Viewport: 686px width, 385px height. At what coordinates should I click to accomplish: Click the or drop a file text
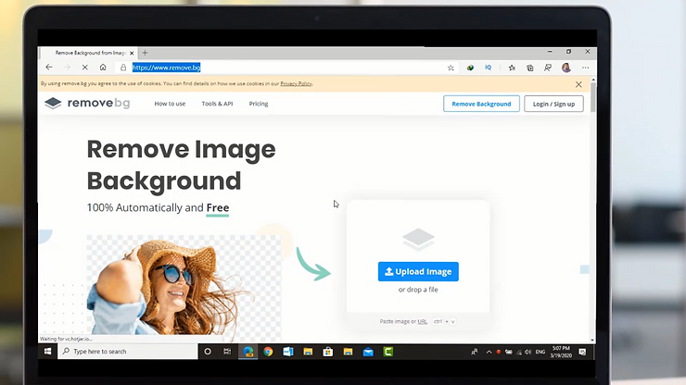click(x=418, y=290)
